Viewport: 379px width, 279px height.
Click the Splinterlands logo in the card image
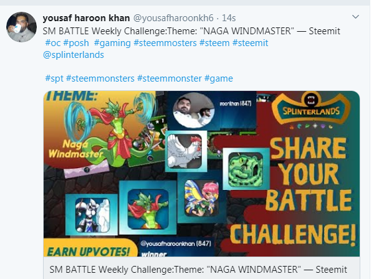point(311,108)
